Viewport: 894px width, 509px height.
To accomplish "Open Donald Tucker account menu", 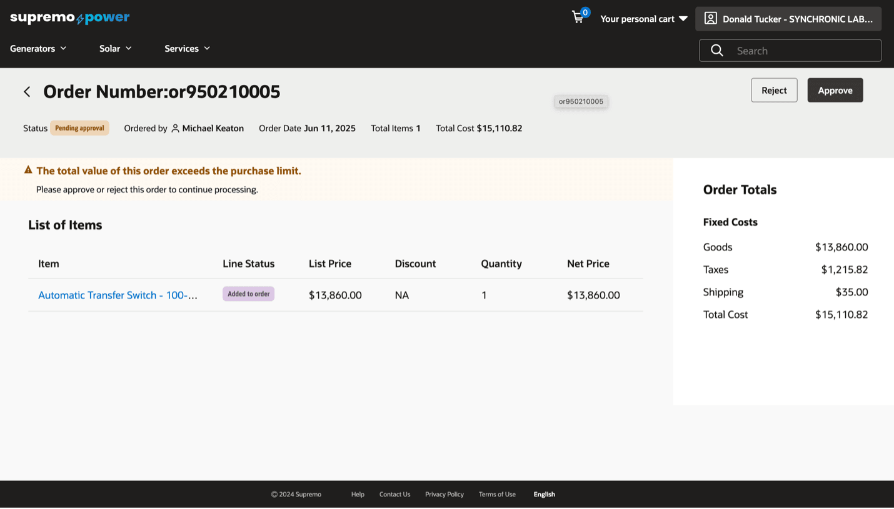I will 788,19.
